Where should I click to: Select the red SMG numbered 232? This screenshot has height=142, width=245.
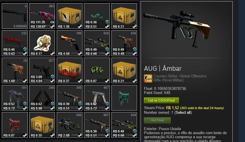(15, 43)
